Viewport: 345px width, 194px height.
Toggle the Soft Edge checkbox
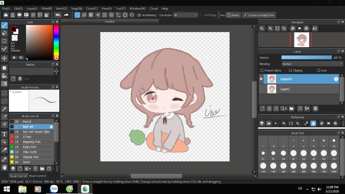pyautogui.click(x=202, y=15)
